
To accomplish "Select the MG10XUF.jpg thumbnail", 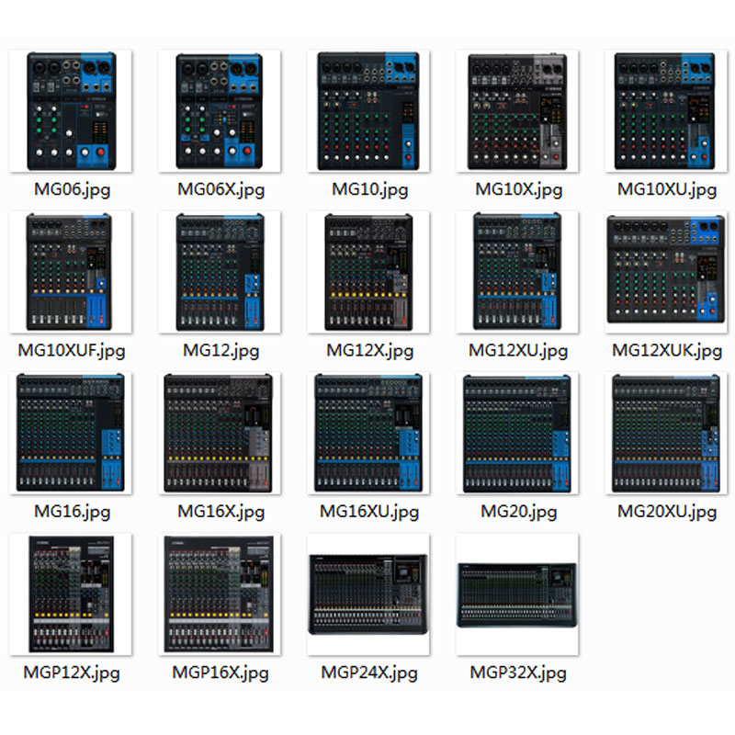I will coord(70,272).
